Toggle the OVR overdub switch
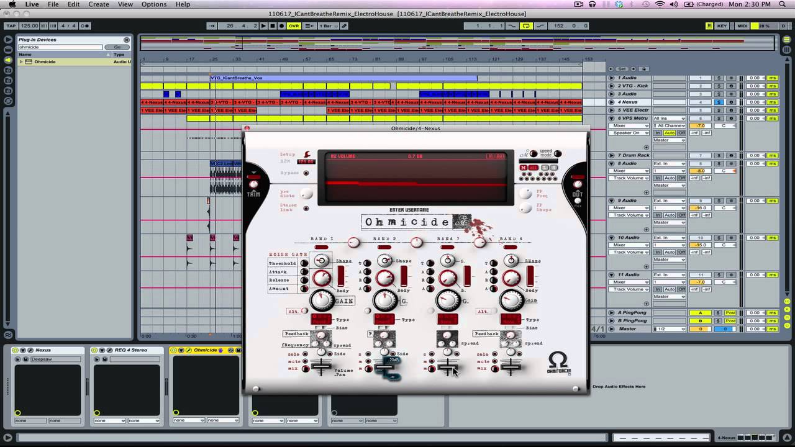 293,26
